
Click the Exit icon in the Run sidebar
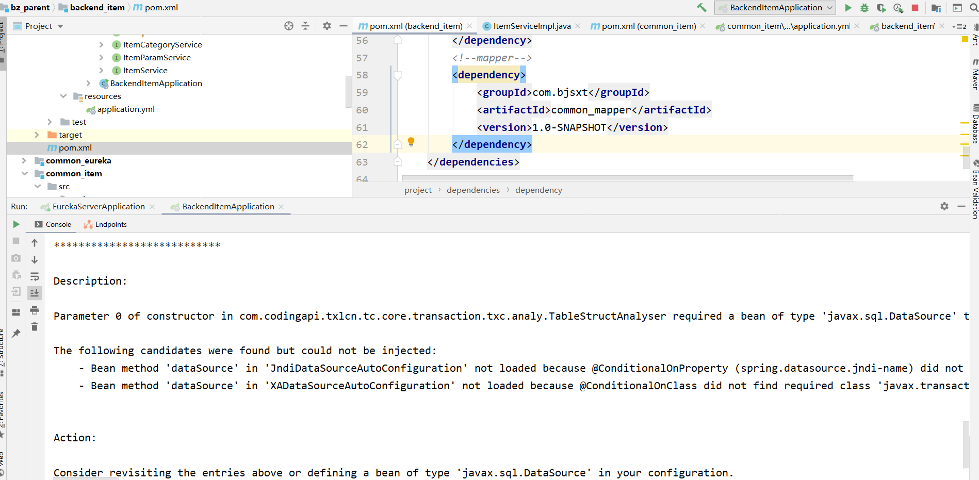click(16, 292)
